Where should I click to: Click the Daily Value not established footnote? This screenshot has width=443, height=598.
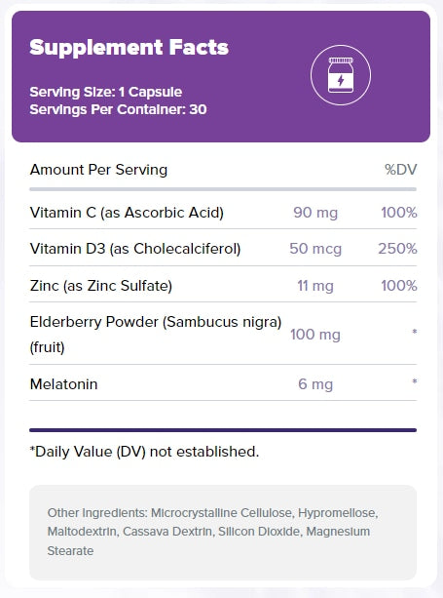coord(144,452)
